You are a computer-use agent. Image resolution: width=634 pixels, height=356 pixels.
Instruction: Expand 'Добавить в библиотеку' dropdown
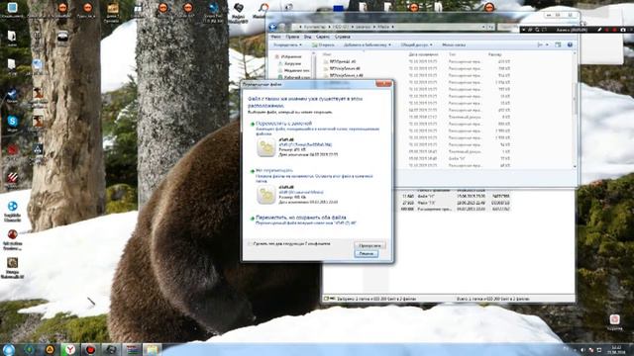click(x=368, y=44)
